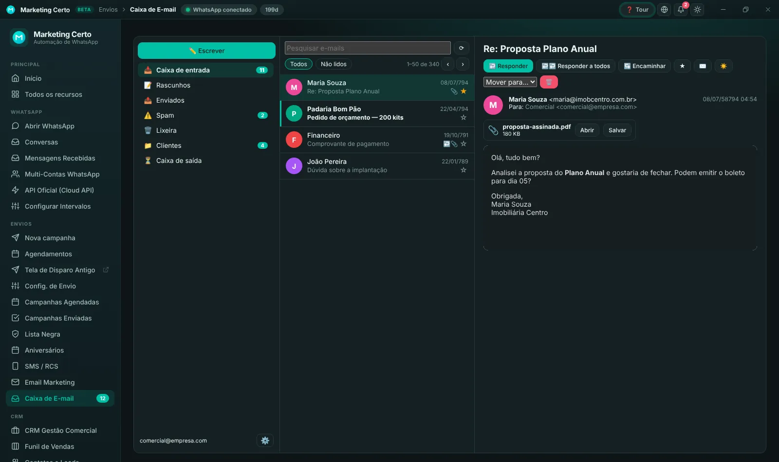Select the Não lidos filter tab
The image size is (779, 462).
334,64
